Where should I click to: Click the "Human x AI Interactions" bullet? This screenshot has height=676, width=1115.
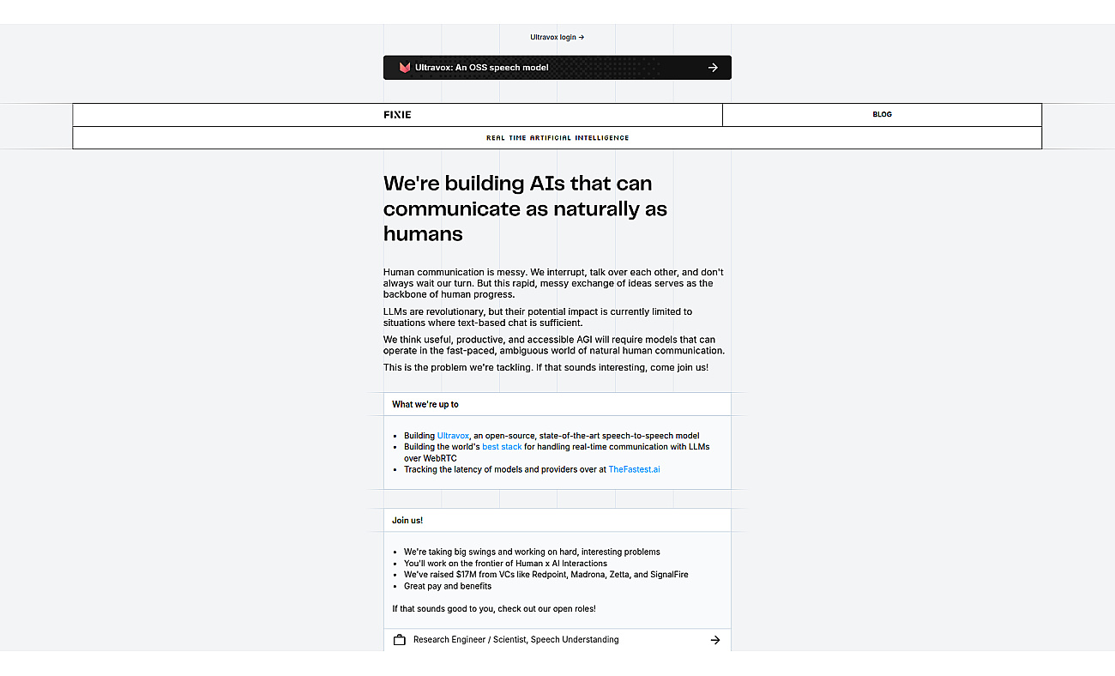pyautogui.click(x=505, y=564)
